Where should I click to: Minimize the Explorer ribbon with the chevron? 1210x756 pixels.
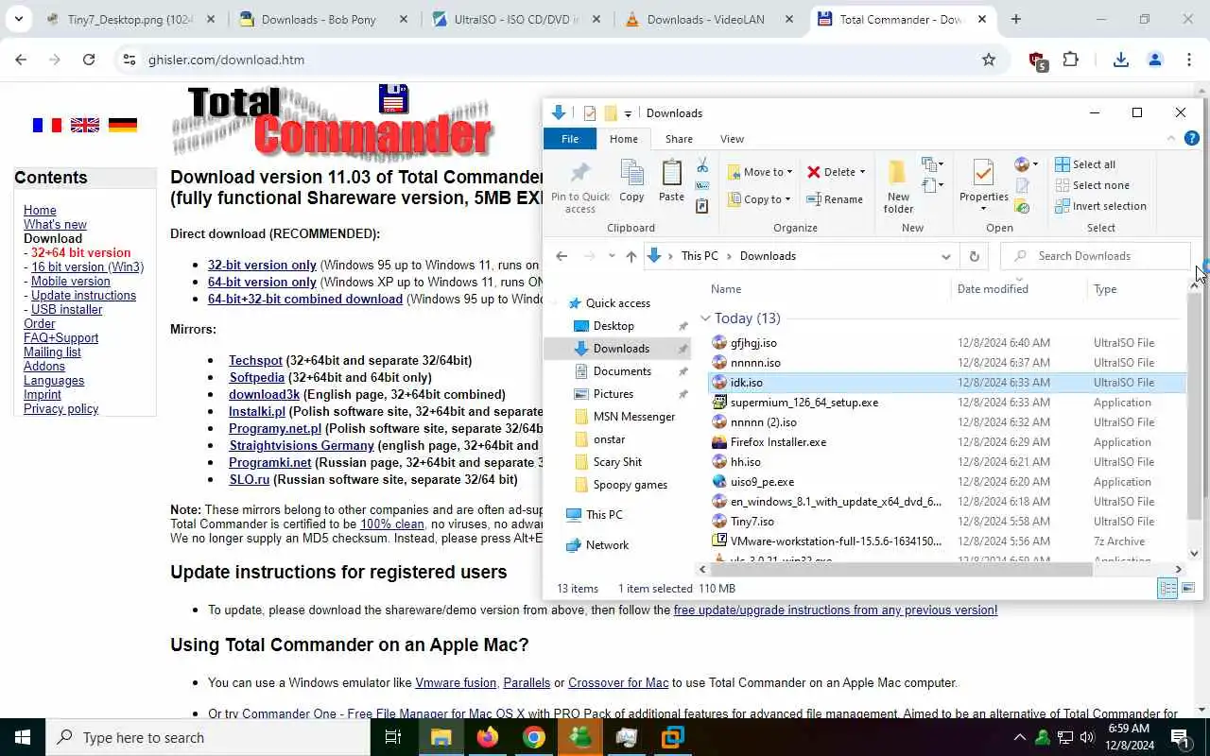coord(1170,139)
